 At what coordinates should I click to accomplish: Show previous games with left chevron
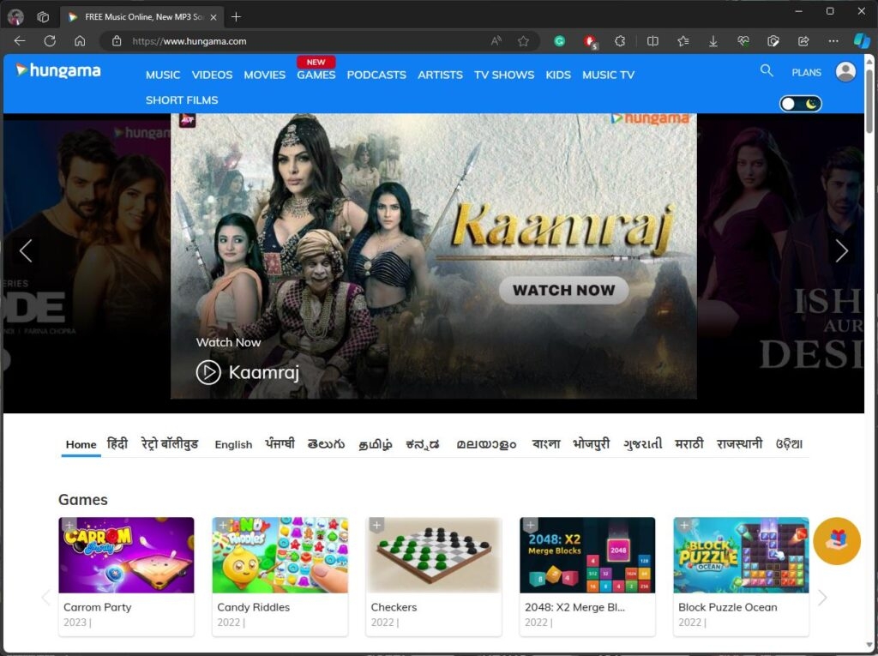(46, 598)
